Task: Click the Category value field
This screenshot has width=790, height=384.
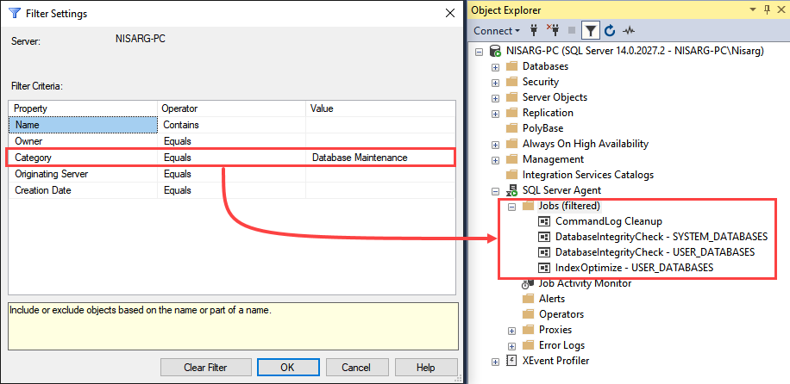Action: click(380, 158)
